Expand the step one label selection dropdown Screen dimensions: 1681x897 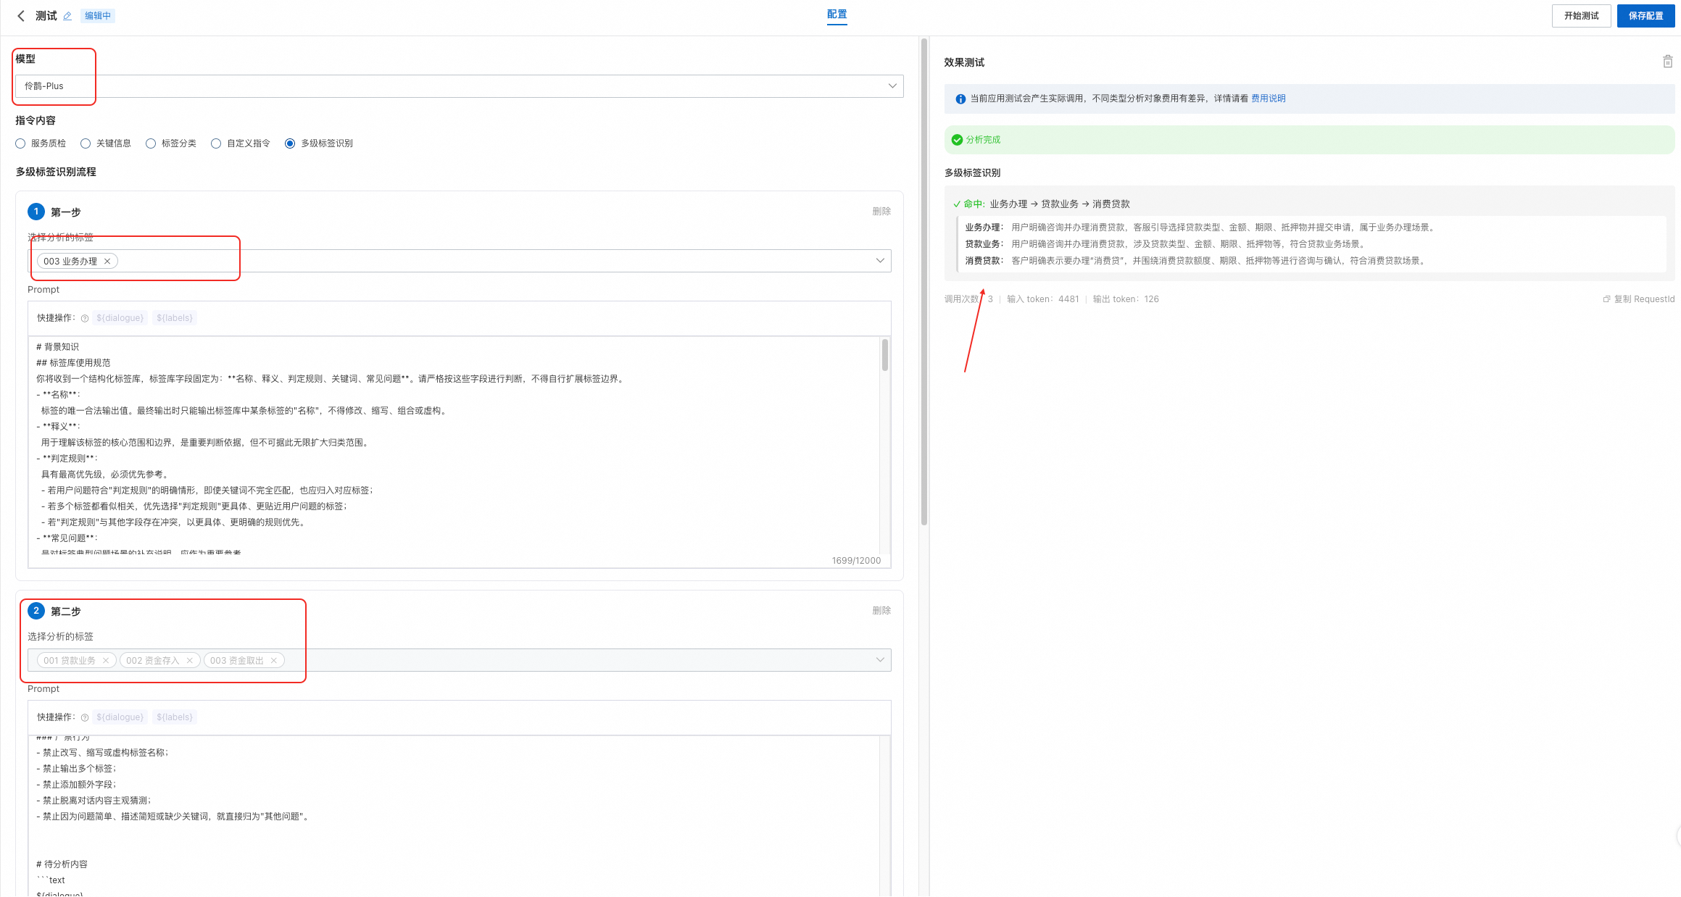pyautogui.click(x=880, y=261)
